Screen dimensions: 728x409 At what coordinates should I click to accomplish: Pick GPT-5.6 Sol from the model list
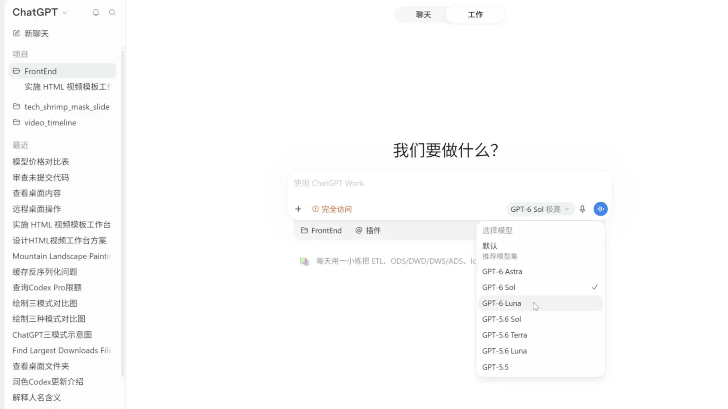541,319
